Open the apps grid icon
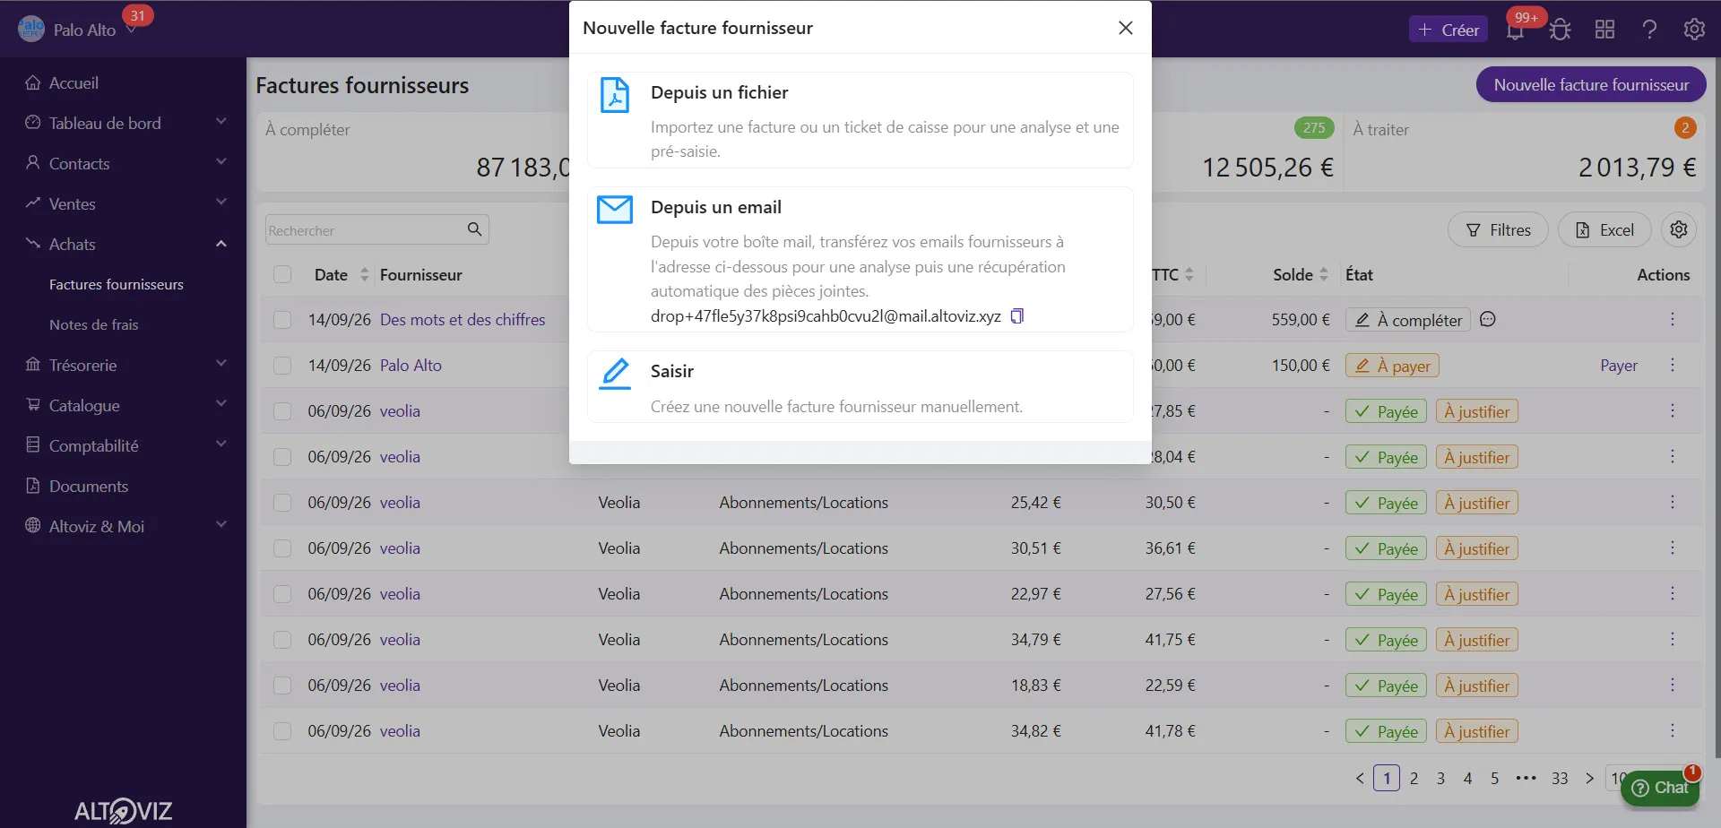 coord(1604,30)
